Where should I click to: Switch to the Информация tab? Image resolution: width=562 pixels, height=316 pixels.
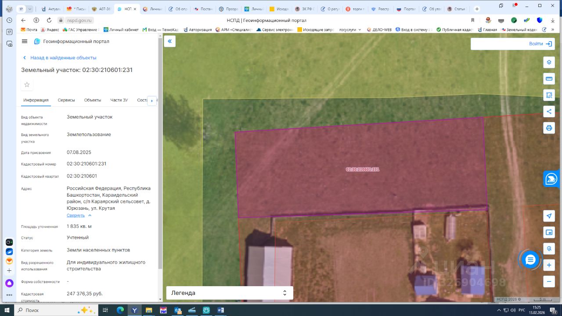(36, 100)
